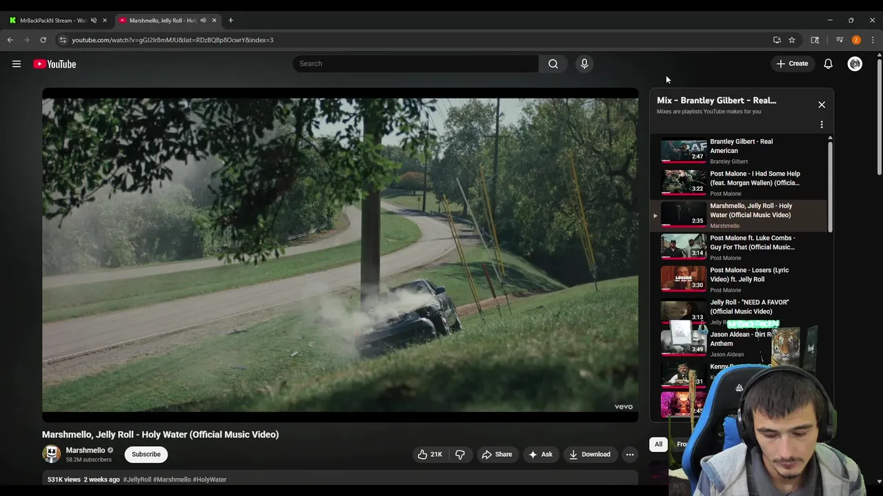Select Marshmello, Jelly Roll - Holy Water playlist item

click(739, 216)
